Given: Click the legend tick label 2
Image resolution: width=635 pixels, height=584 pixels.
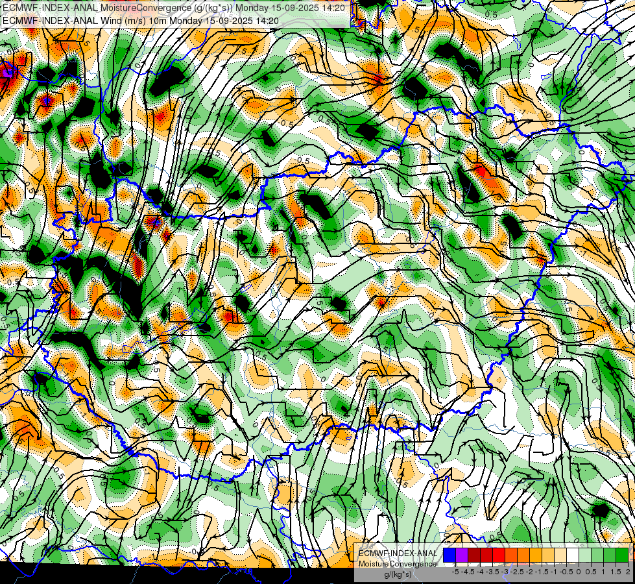Looking at the screenshot, I should point(628,572).
